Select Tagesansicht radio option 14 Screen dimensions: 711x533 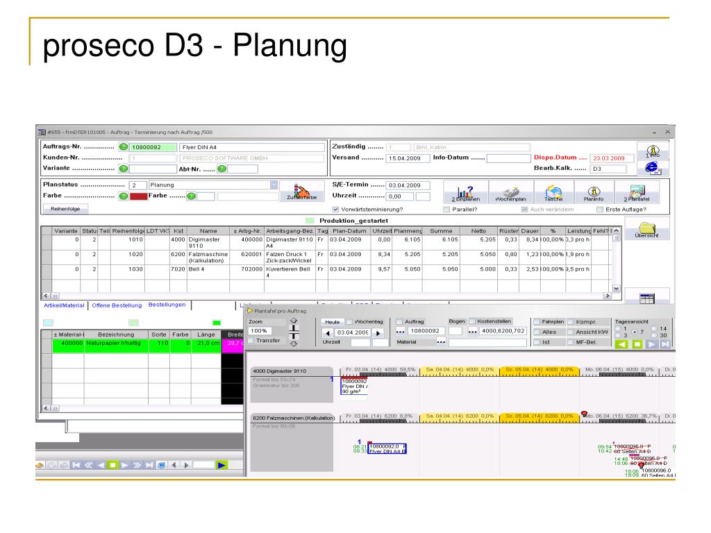(654, 328)
